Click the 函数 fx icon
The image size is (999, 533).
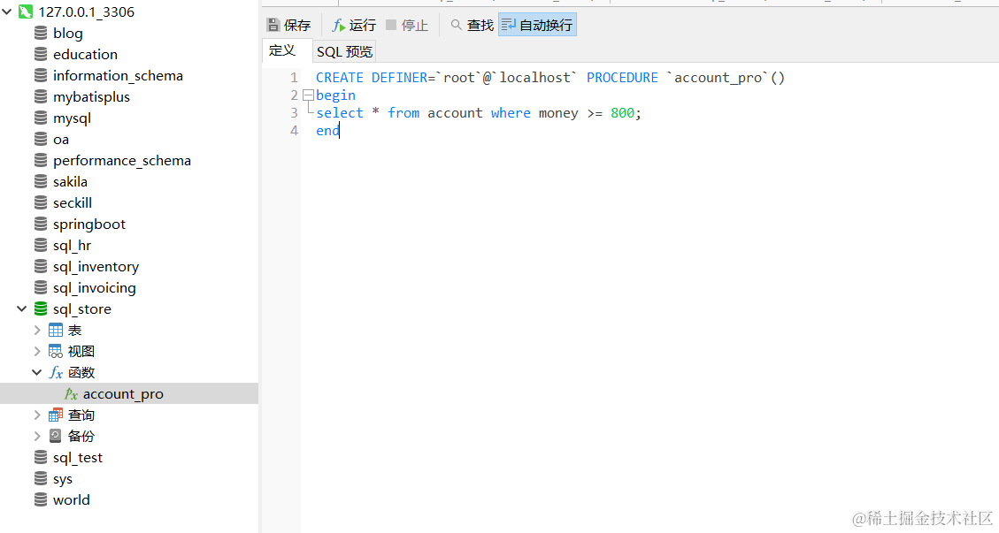coord(56,372)
